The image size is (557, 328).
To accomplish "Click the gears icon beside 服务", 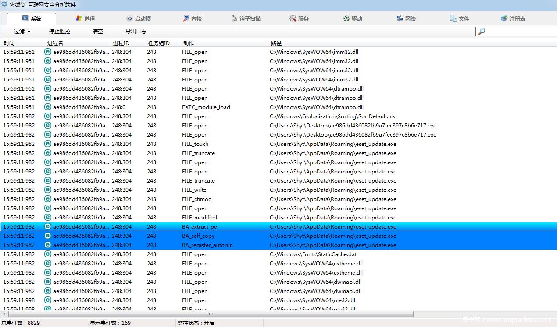I will (x=293, y=18).
